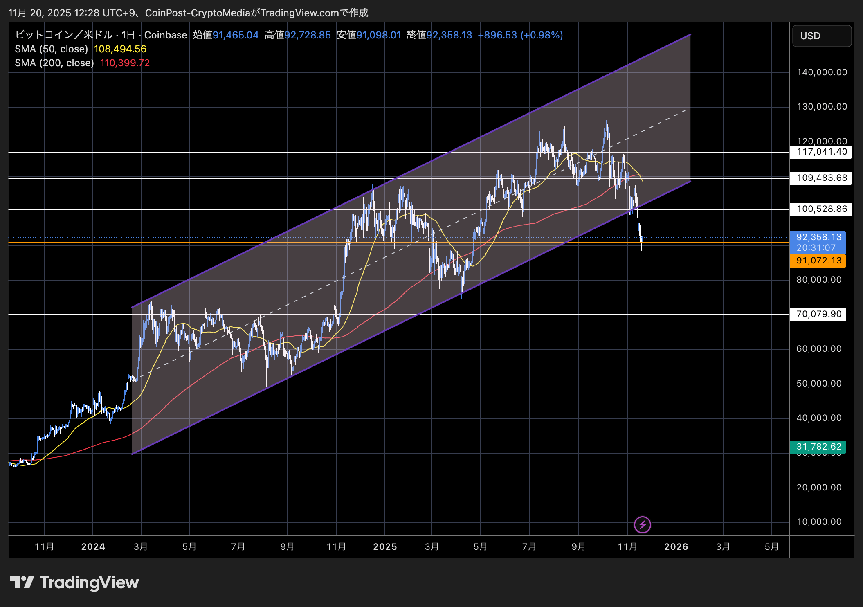
Task: Select the SMA (200, close) indicator legend
Action: (54, 63)
